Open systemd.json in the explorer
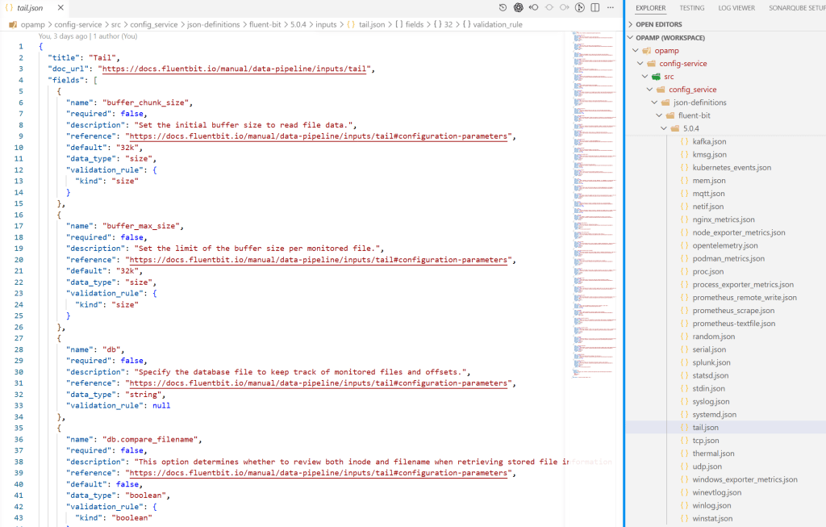The height and width of the screenshot is (527, 826). tap(715, 414)
